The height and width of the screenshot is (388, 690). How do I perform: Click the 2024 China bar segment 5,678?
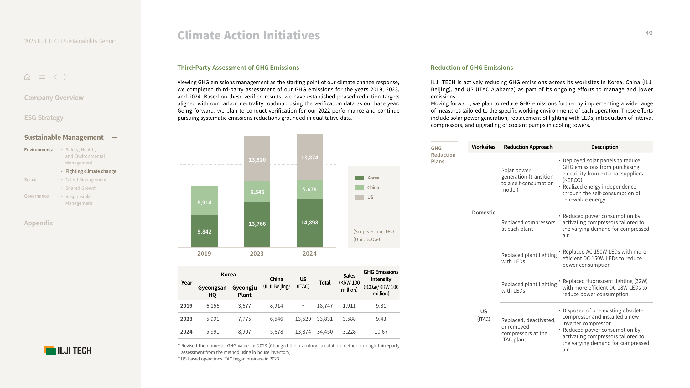(310, 189)
